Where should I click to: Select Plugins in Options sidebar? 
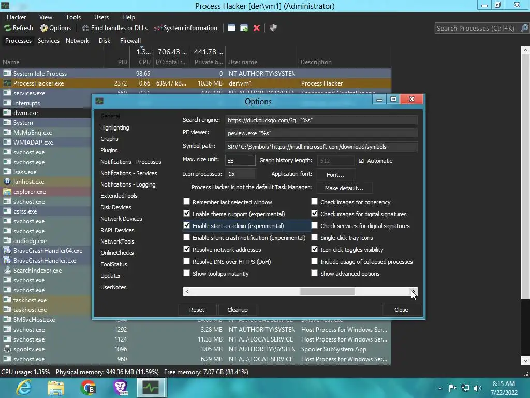[109, 150]
